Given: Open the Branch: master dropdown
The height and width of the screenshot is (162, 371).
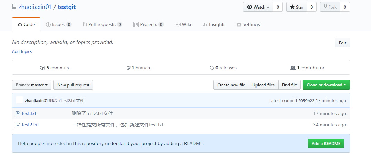Looking at the screenshot, I should coord(32,85).
